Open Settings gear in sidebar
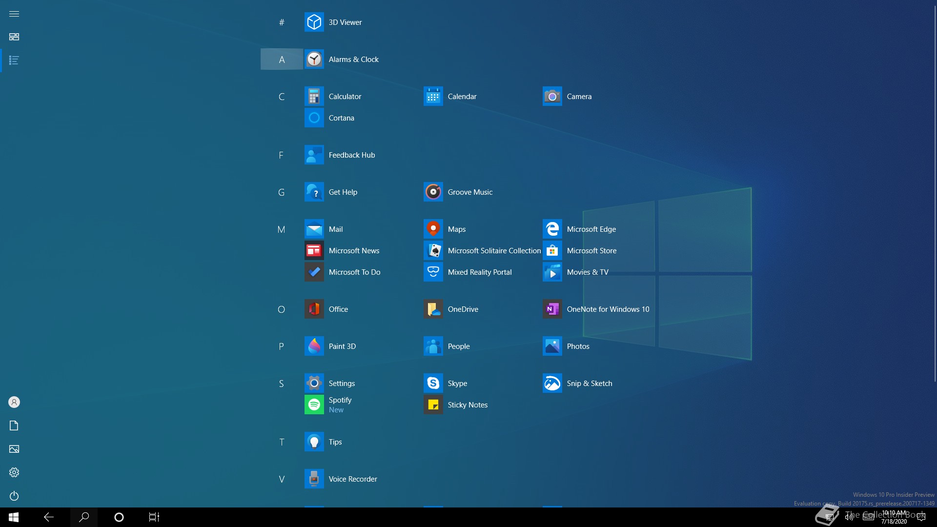The image size is (937, 527). tap(14, 472)
